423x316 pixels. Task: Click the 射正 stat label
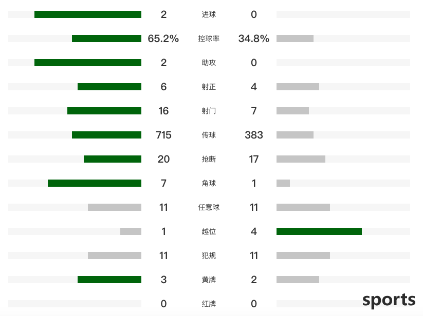tap(209, 87)
